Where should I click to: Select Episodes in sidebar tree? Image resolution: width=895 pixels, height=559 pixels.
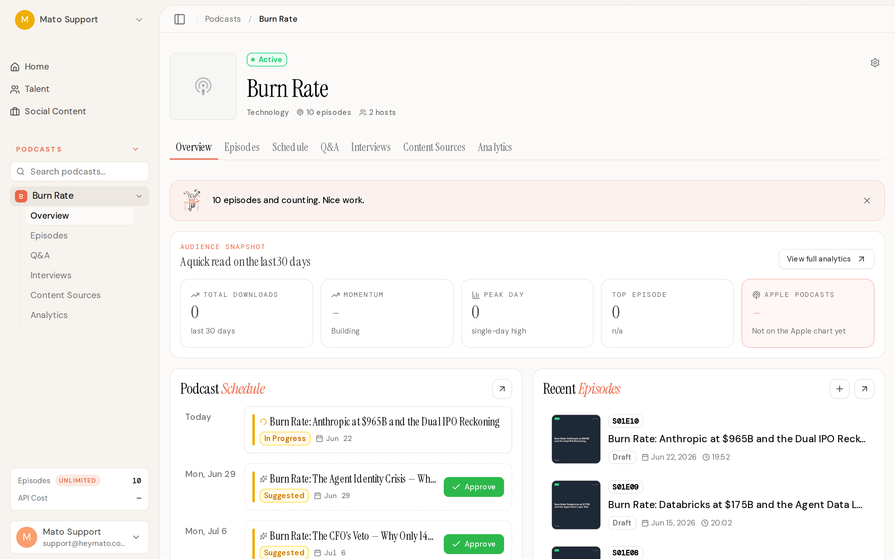80,236
